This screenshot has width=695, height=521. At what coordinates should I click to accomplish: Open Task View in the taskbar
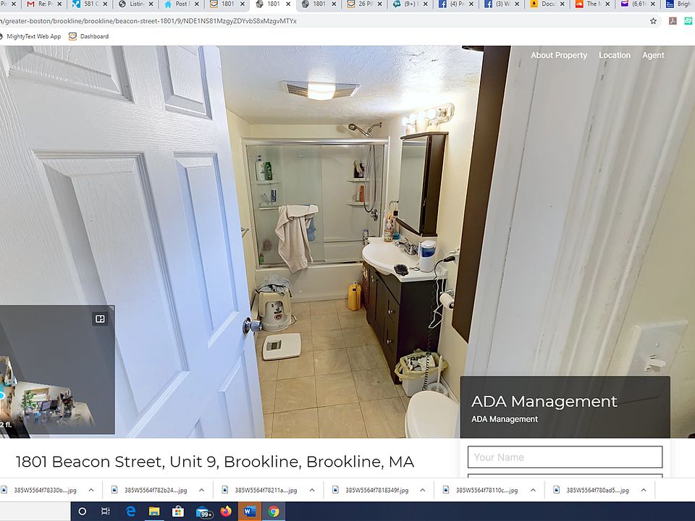click(106, 512)
